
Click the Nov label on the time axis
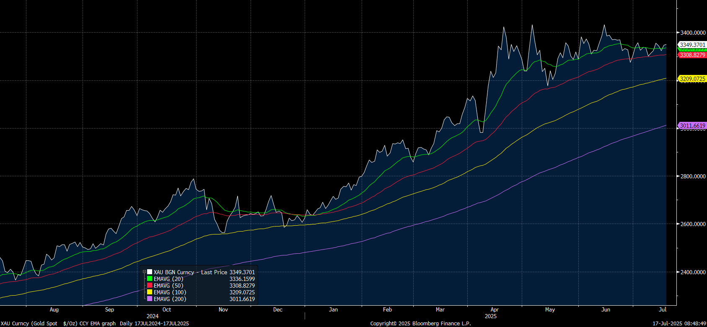click(223, 310)
